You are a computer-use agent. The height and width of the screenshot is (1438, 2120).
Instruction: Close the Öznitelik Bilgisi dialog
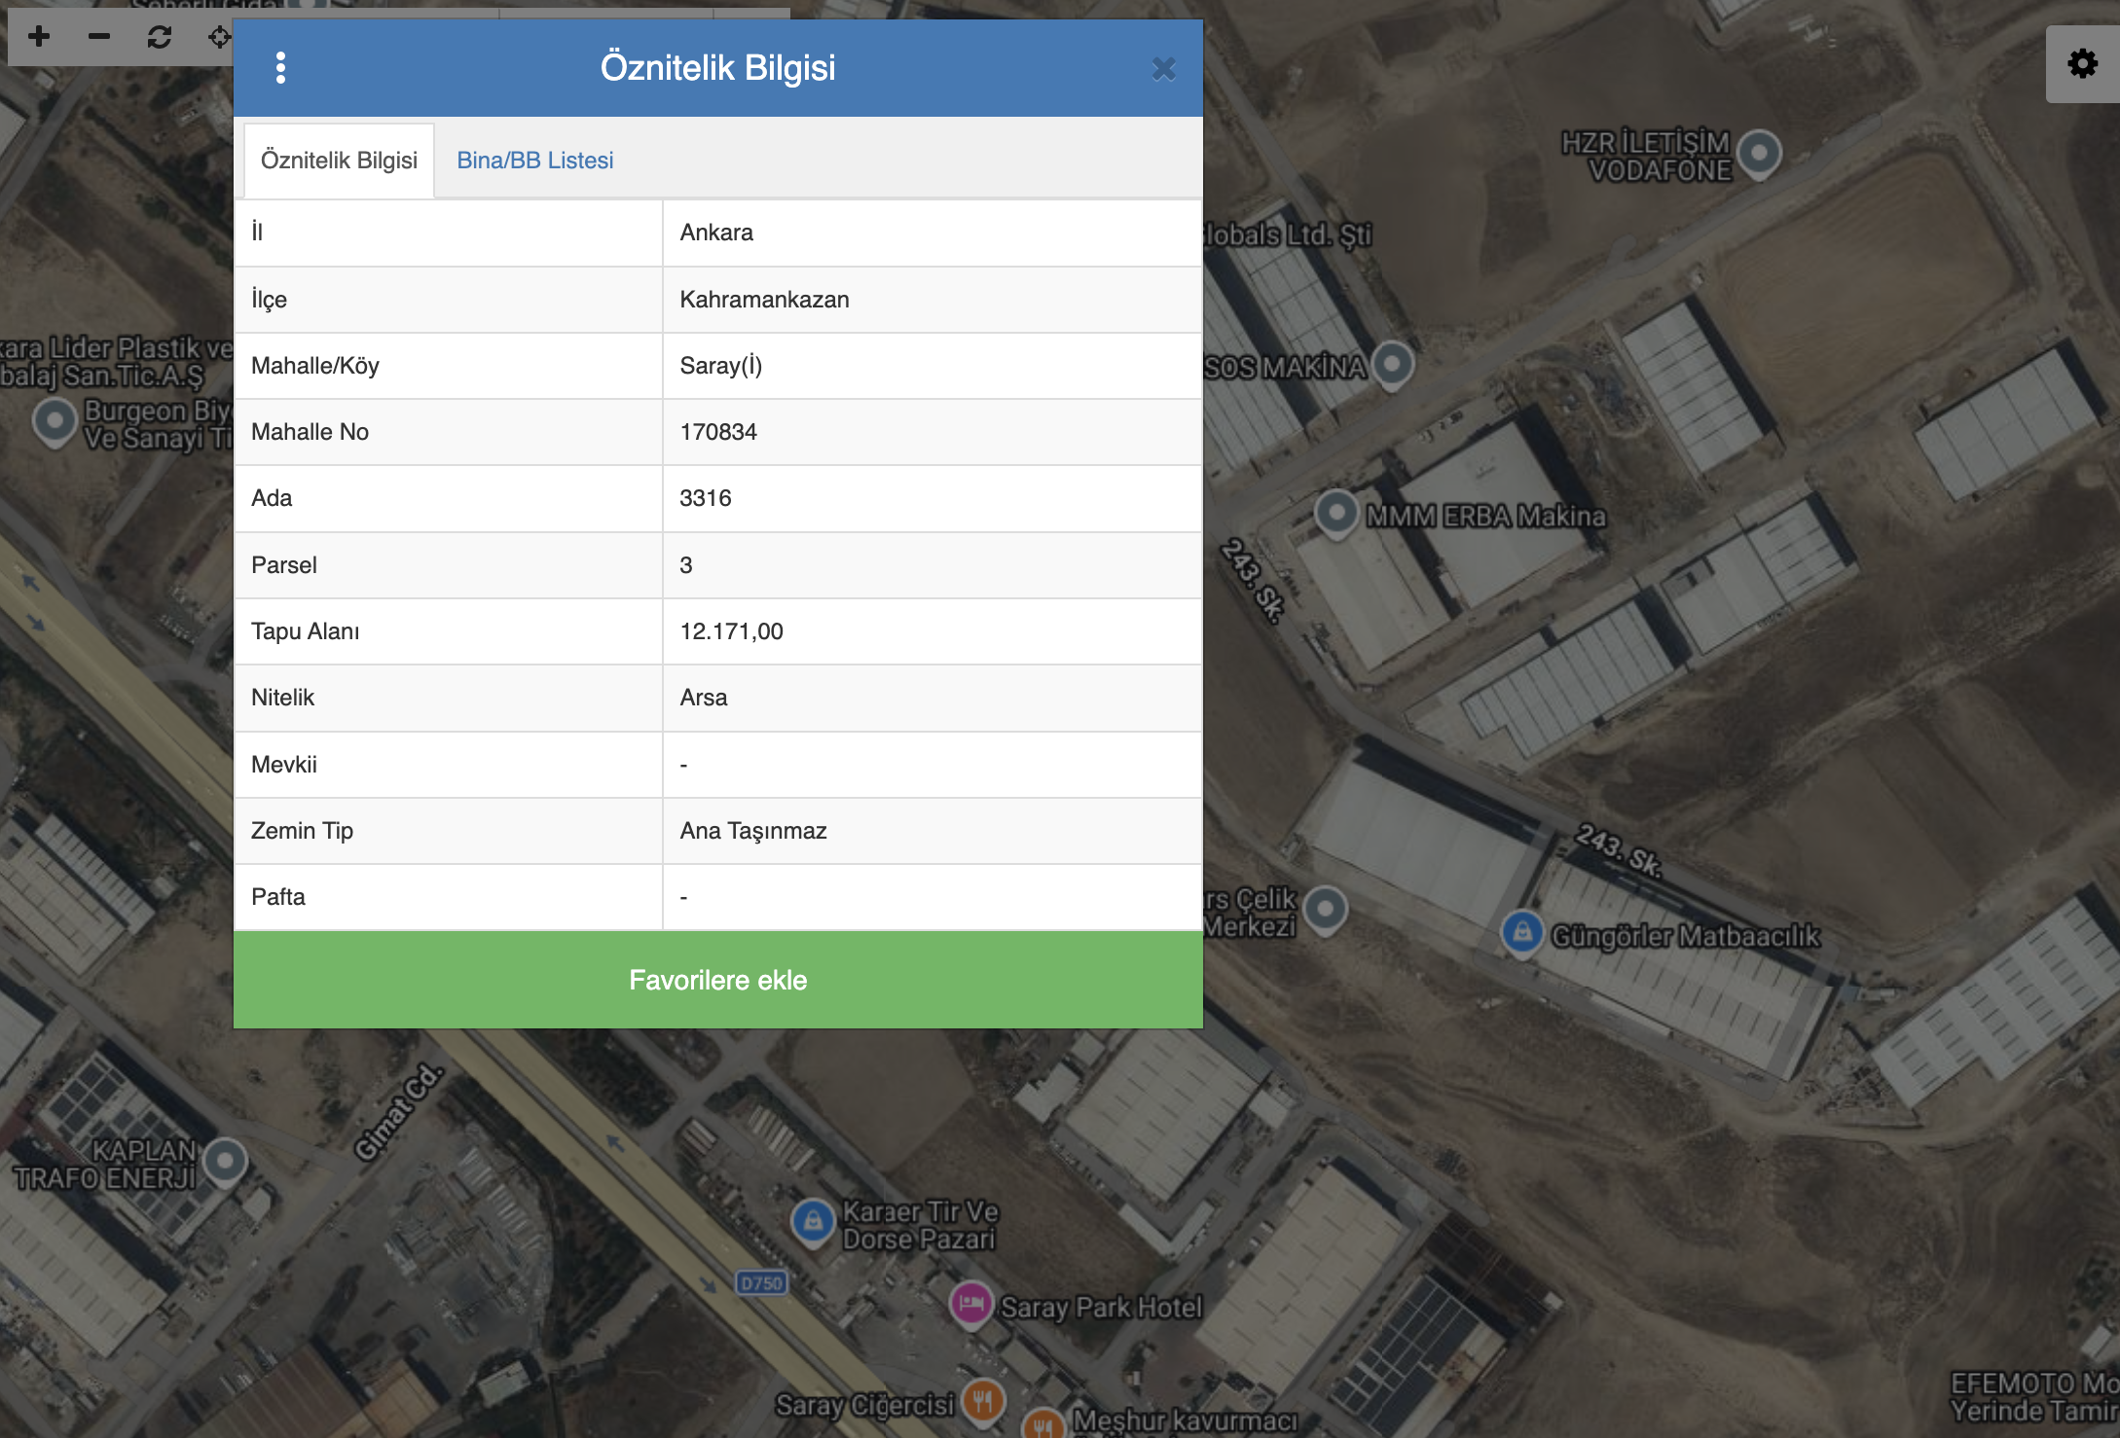[1163, 69]
